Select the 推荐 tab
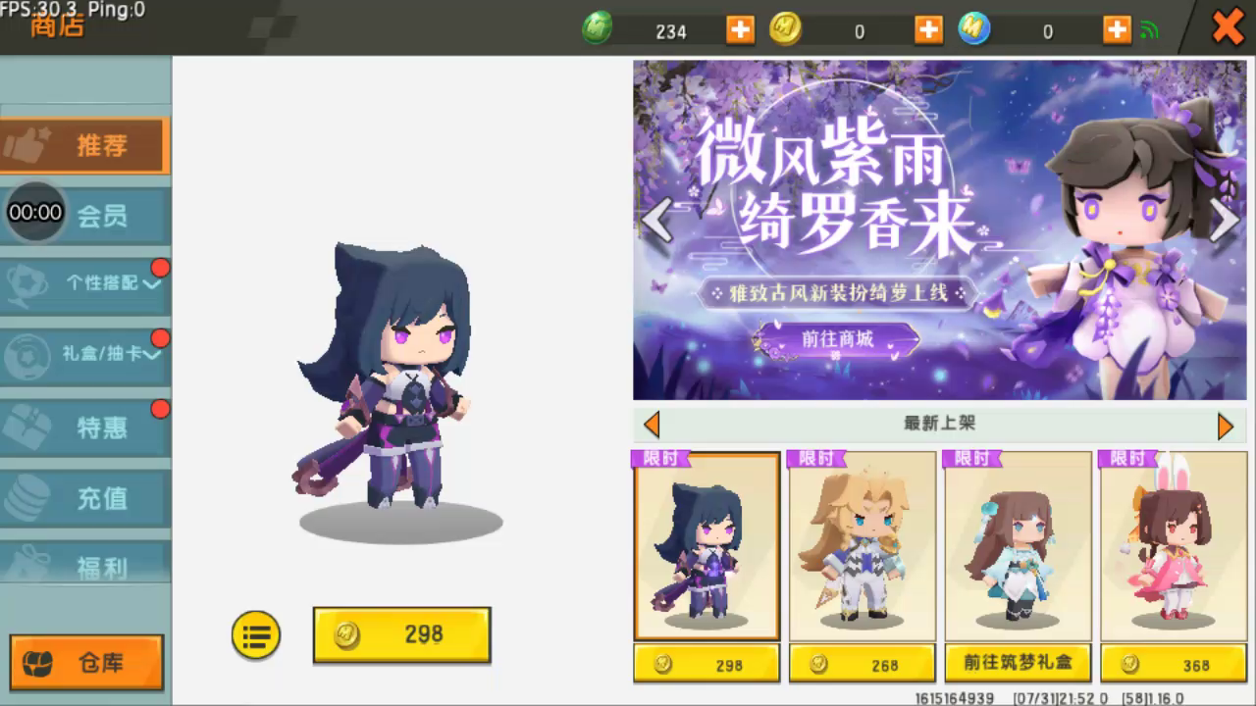Viewport: 1256px width, 706px height. (x=85, y=146)
